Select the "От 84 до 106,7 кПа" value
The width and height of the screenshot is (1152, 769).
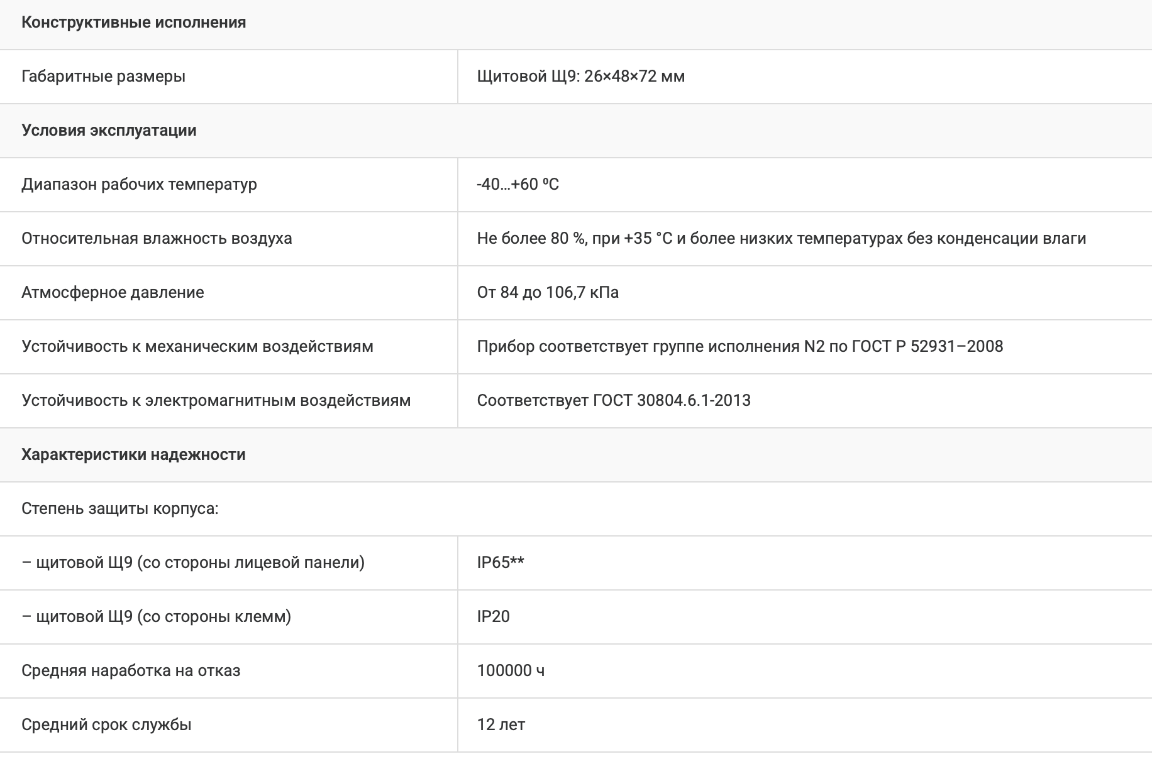click(x=548, y=293)
